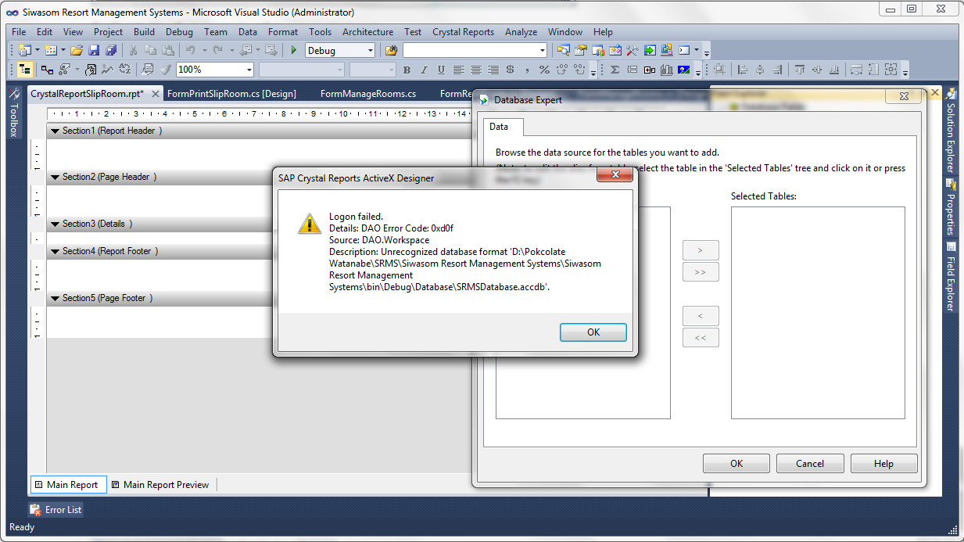Open the Properties side tab
964x542 pixels.
click(951, 207)
